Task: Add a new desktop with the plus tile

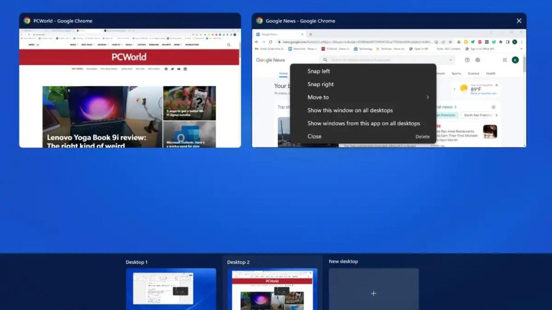Action: tap(374, 289)
